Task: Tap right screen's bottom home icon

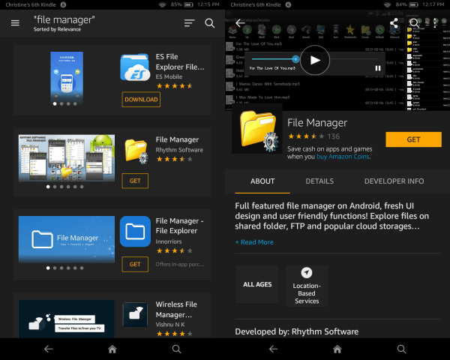Action: (337, 349)
